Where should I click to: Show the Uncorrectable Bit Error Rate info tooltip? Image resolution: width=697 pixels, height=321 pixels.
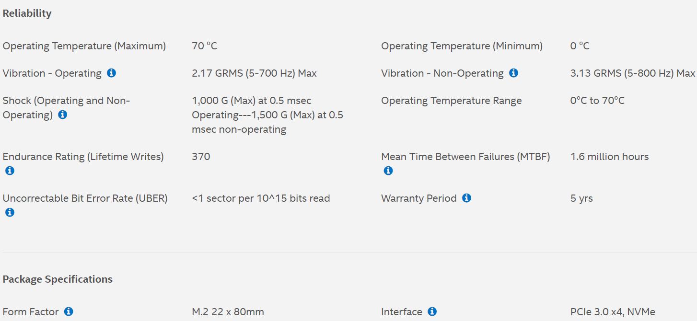click(x=10, y=212)
